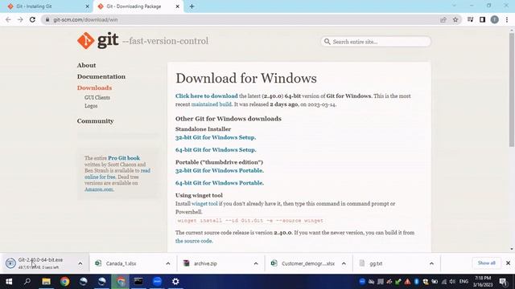Click the volume icon in system tray
This screenshot has width=515, height=289.
[452, 282]
